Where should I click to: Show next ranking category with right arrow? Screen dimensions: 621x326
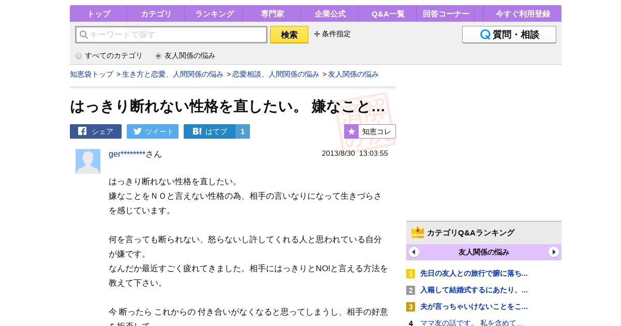click(554, 252)
